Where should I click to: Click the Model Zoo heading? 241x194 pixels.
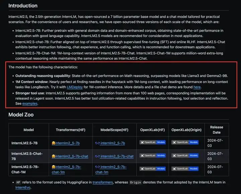[21, 115]
